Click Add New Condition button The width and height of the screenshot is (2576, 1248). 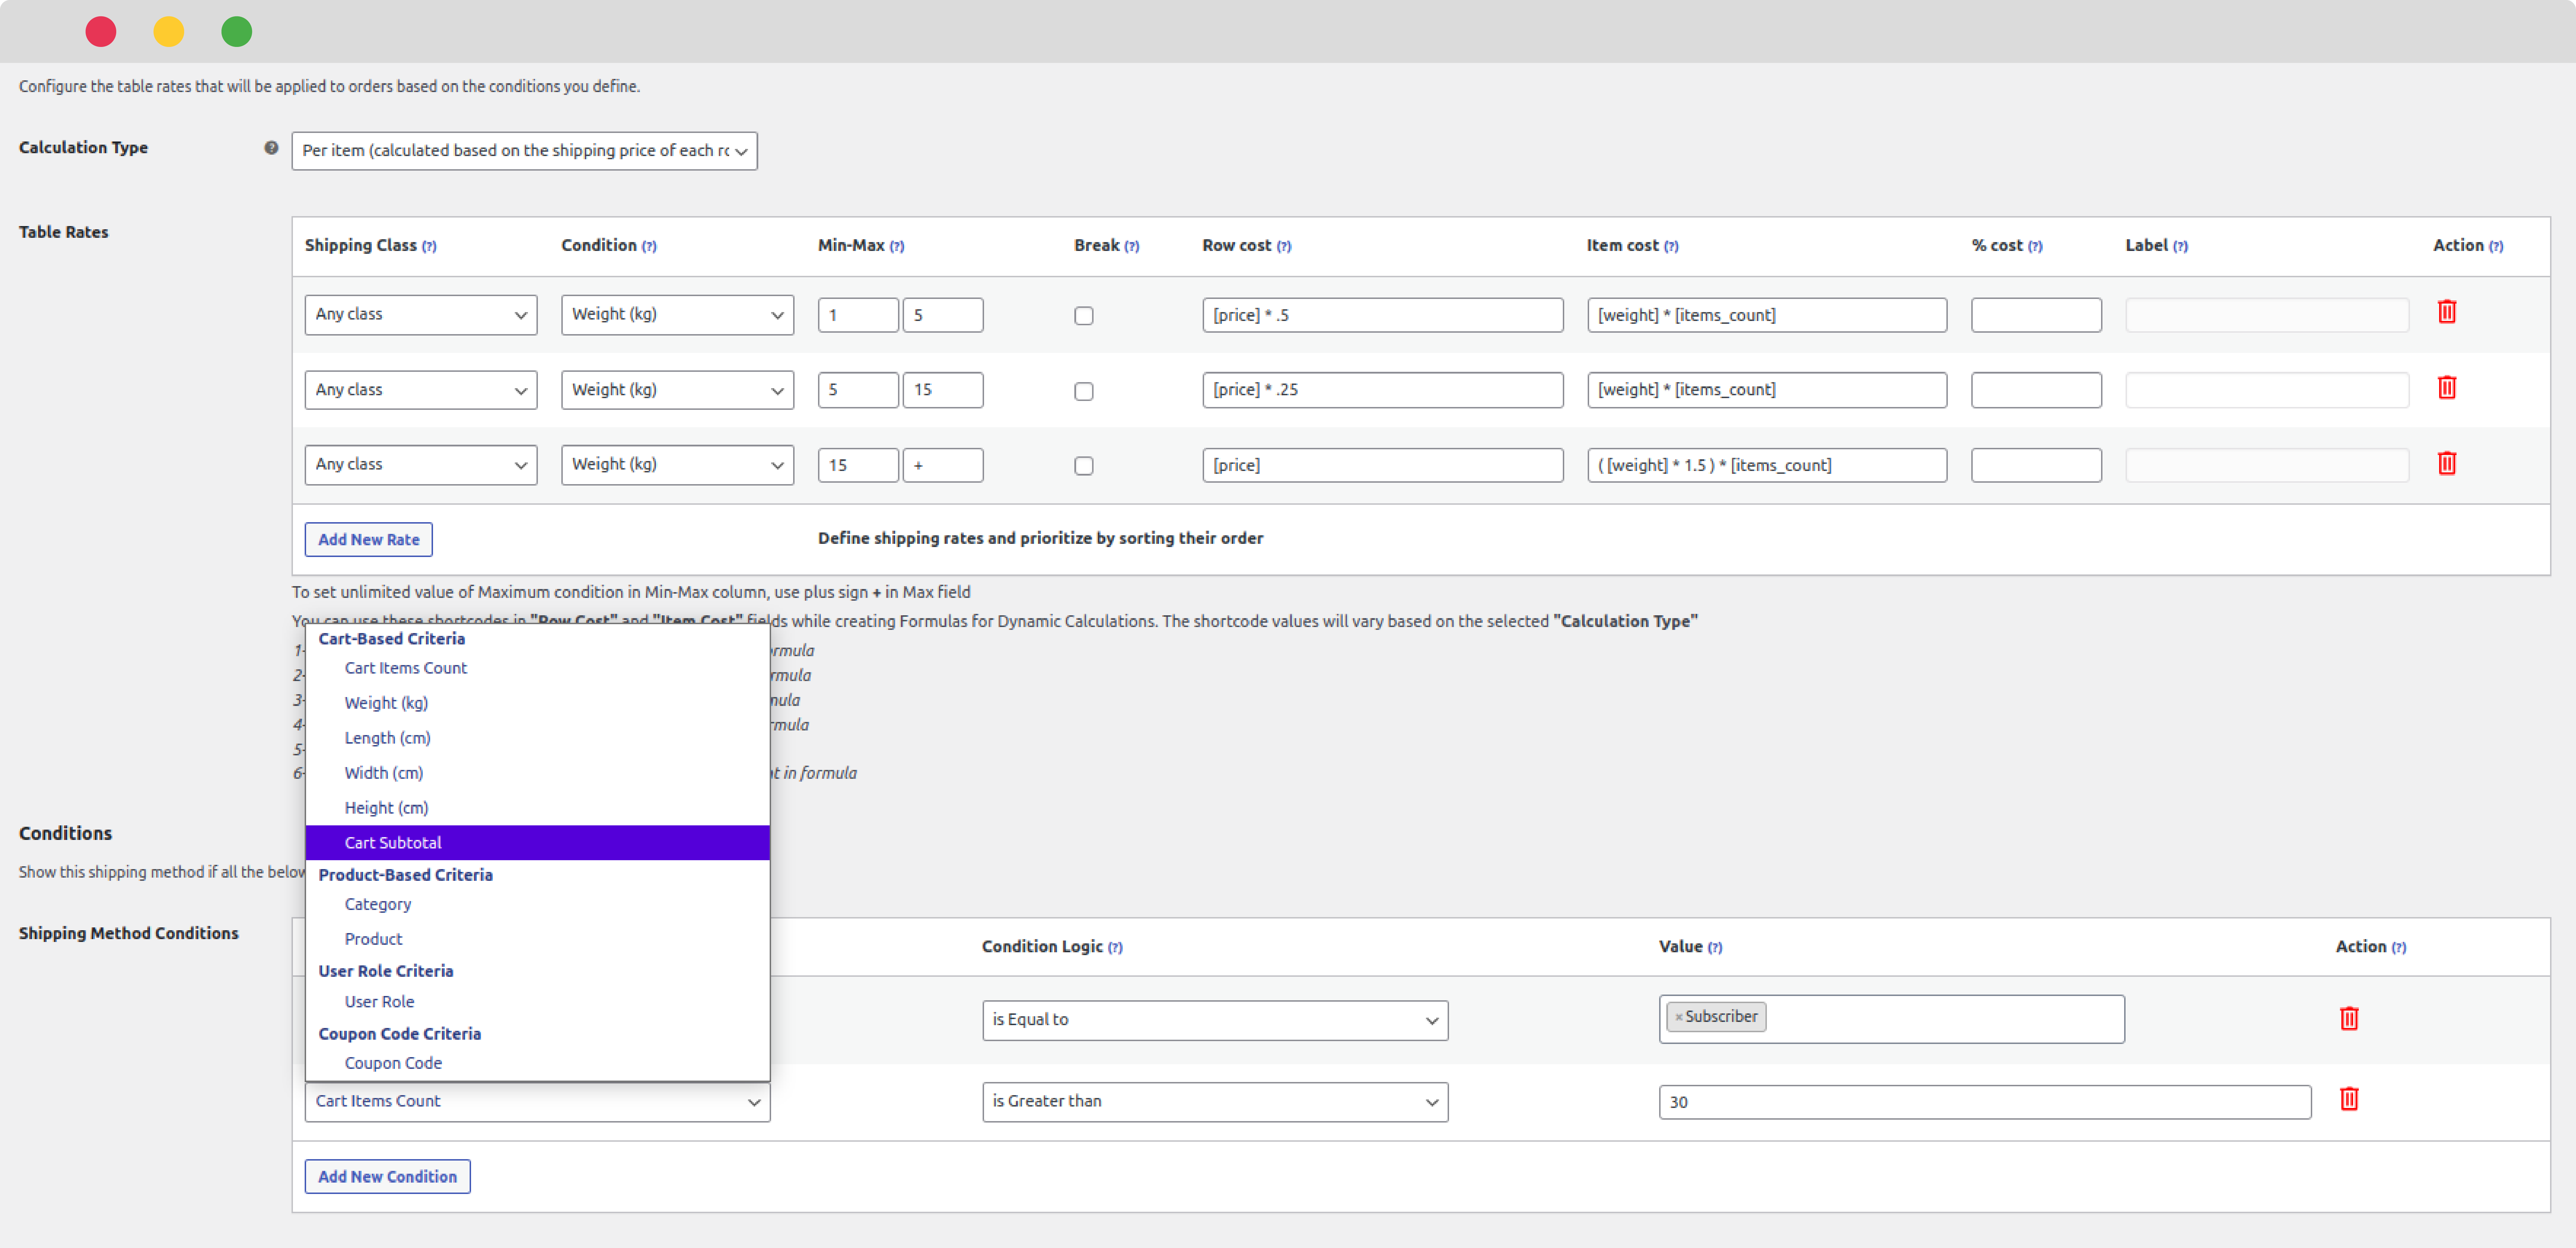coord(387,1176)
